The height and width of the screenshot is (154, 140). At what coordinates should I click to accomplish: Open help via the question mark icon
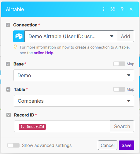click(x=122, y=9)
